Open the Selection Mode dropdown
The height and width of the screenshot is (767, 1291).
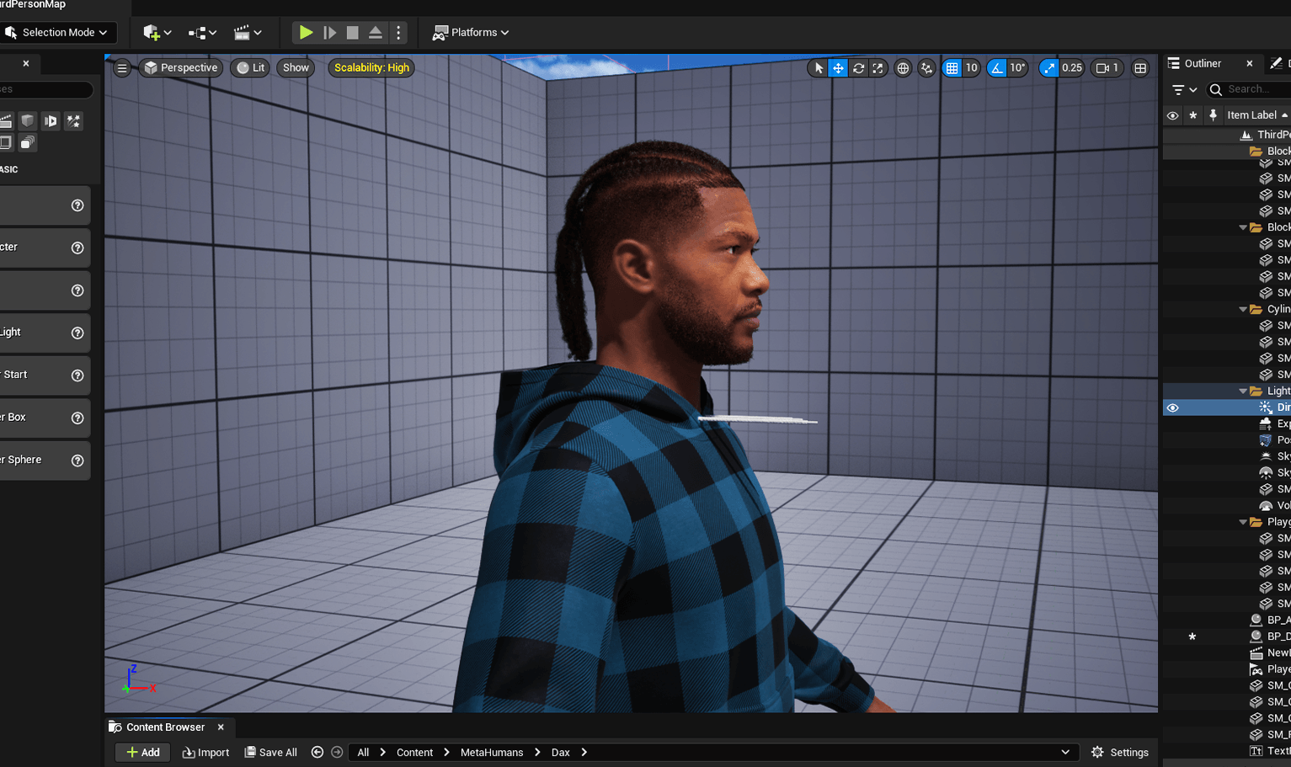(x=57, y=32)
